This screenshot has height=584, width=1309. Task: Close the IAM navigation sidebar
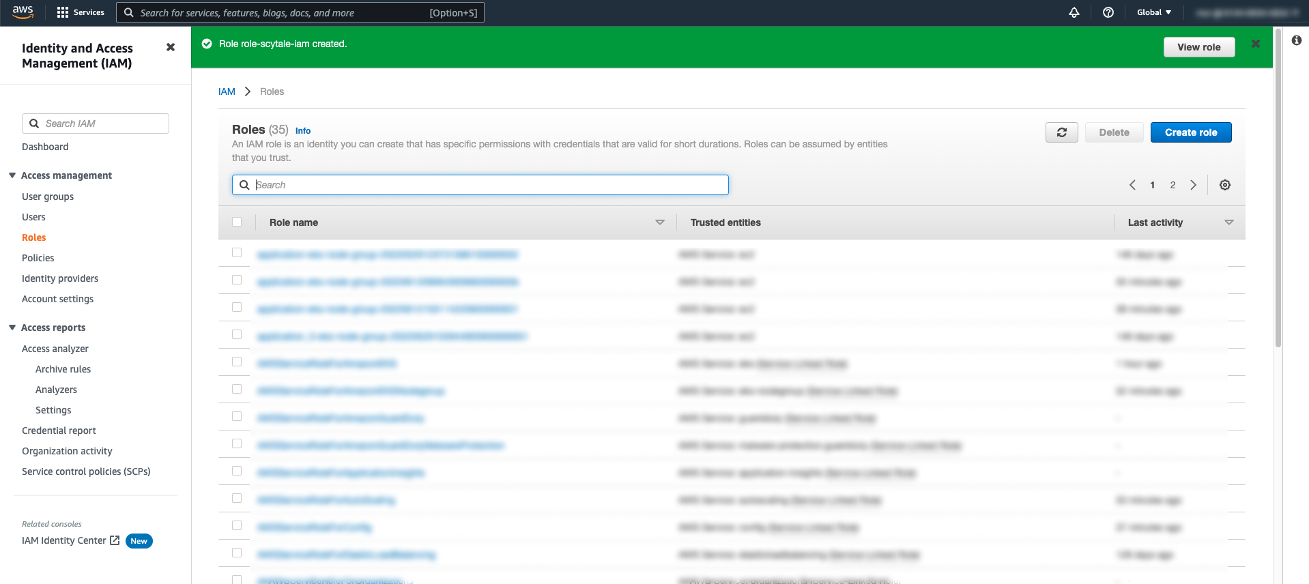[171, 47]
